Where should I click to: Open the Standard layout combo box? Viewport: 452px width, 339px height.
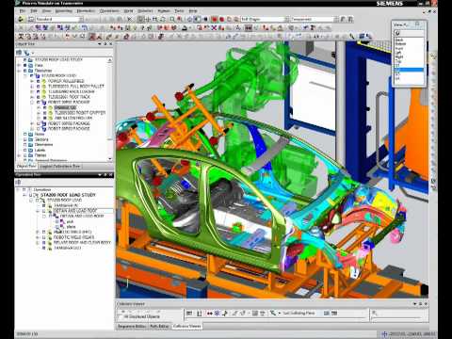59,19
